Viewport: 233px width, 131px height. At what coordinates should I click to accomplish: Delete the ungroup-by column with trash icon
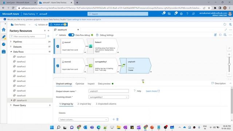click(x=117, y=119)
